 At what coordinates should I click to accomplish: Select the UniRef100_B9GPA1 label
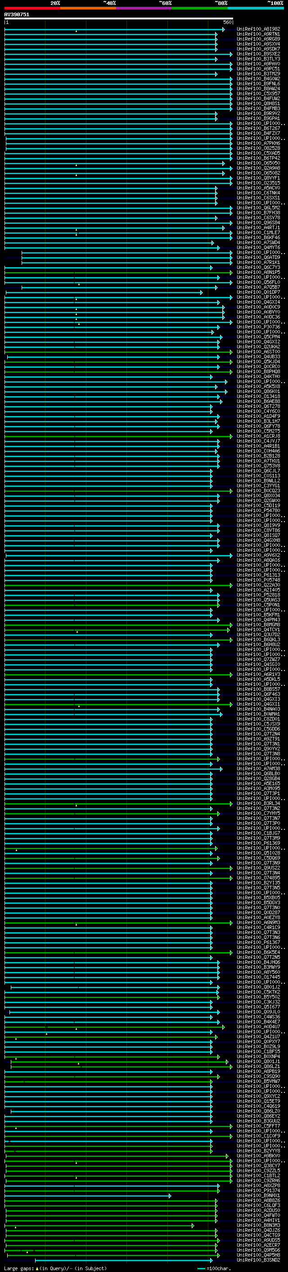coord(258,119)
